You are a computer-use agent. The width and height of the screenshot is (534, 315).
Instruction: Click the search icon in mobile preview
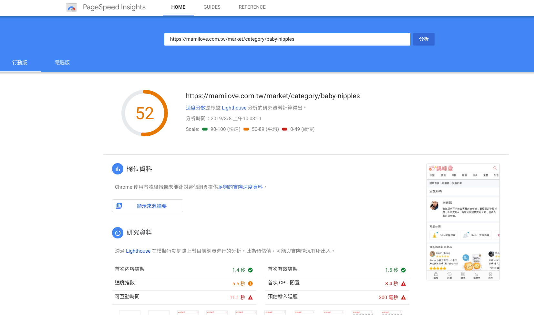pos(495,168)
